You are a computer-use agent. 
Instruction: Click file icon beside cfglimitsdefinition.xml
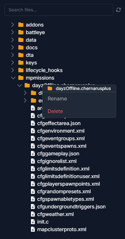[x=33, y=169]
